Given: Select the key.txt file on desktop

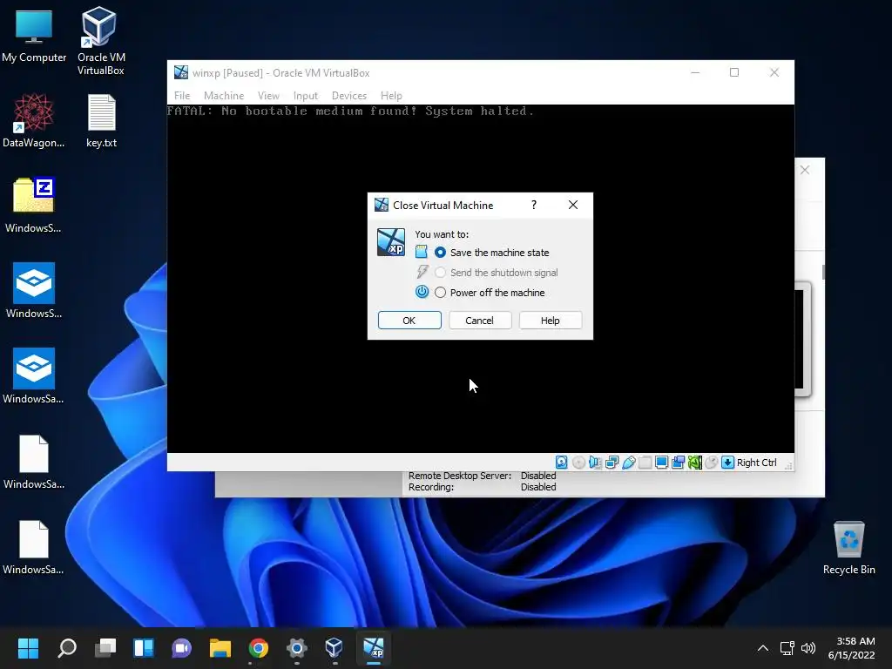Looking at the screenshot, I should point(101,120).
